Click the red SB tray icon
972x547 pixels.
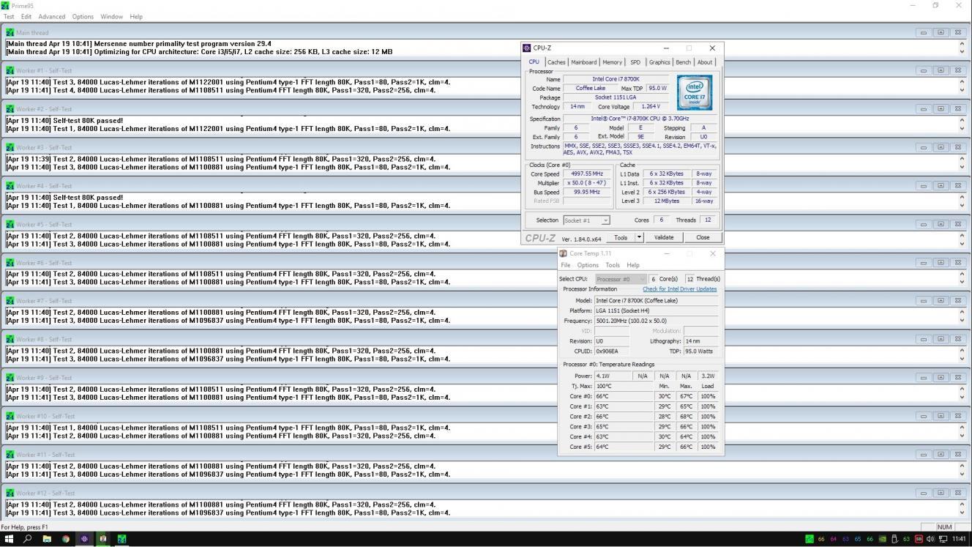pos(919,539)
